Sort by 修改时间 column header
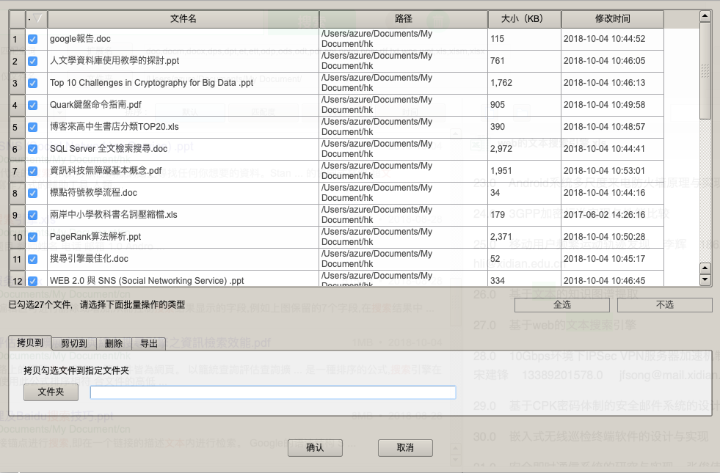Image resolution: width=720 pixels, height=473 pixels. point(612,18)
